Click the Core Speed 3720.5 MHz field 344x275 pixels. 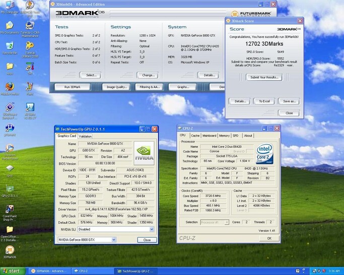(213, 196)
